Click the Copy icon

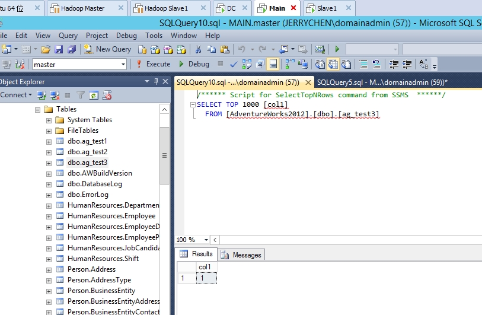(x=212, y=49)
